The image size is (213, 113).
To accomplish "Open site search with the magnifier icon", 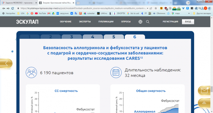I will click(x=148, y=22).
